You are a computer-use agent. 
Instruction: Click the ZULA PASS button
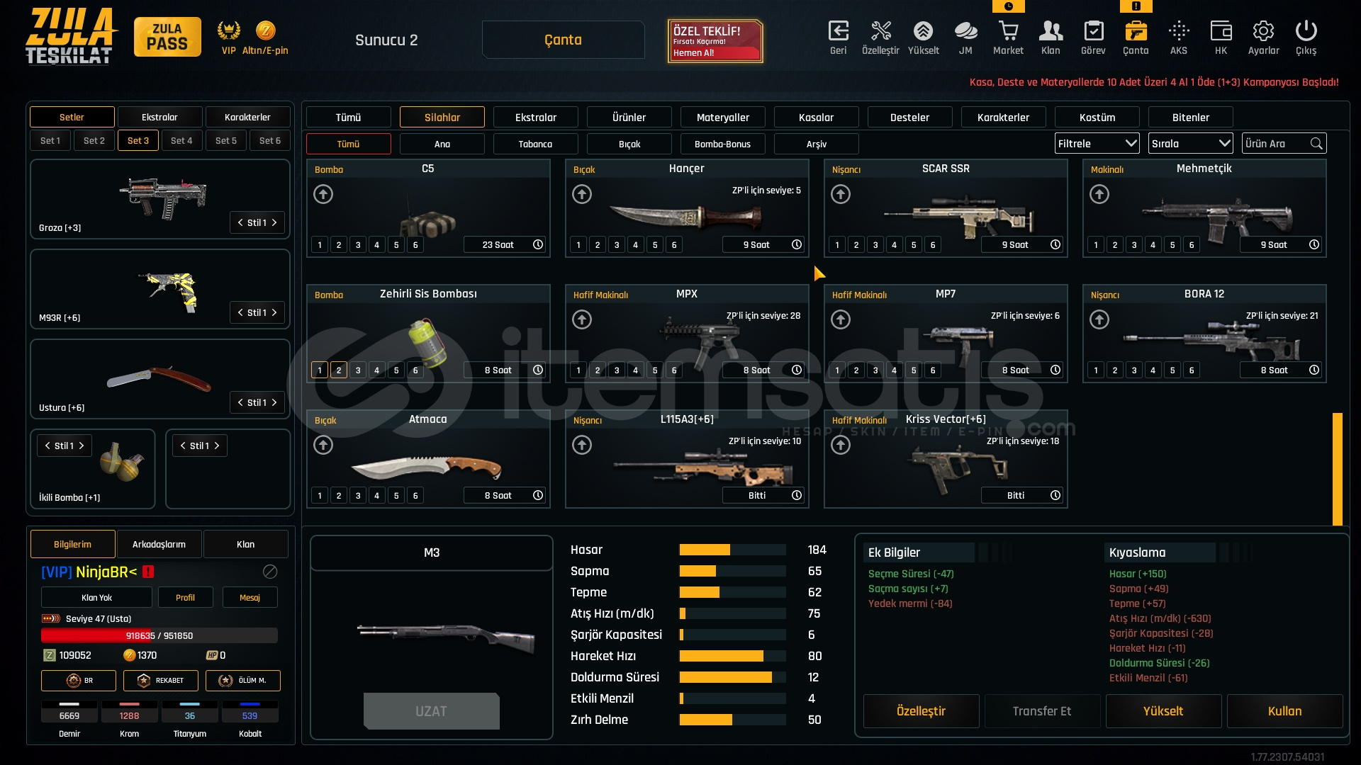click(x=167, y=37)
